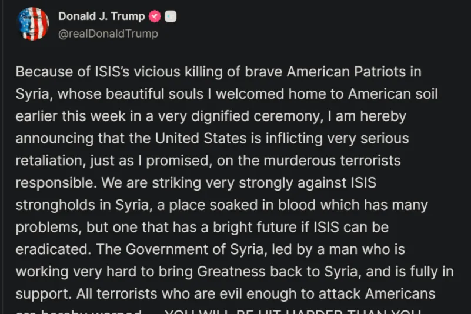This screenshot has width=471, height=314.
Task: Open the flag-themed profile avatar
Action: [34, 24]
